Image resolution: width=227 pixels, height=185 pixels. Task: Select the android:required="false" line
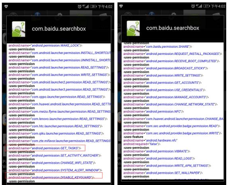(142, 144)
